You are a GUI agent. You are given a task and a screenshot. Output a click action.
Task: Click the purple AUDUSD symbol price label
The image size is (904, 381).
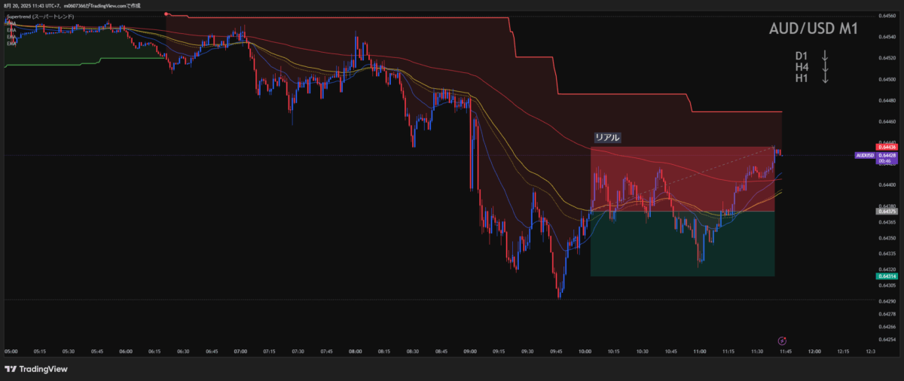(865, 156)
